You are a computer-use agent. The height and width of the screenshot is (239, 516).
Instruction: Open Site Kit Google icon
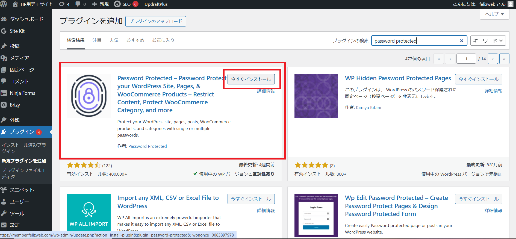(4, 31)
